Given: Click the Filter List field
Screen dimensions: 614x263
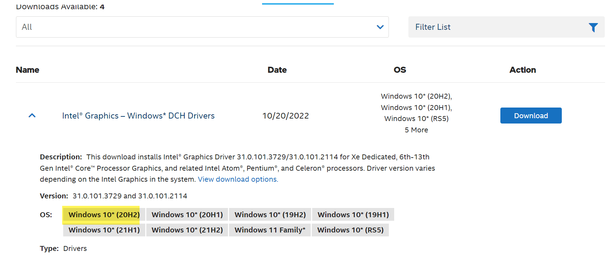Looking at the screenshot, I should pyautogui.click(x=506, y=27).
